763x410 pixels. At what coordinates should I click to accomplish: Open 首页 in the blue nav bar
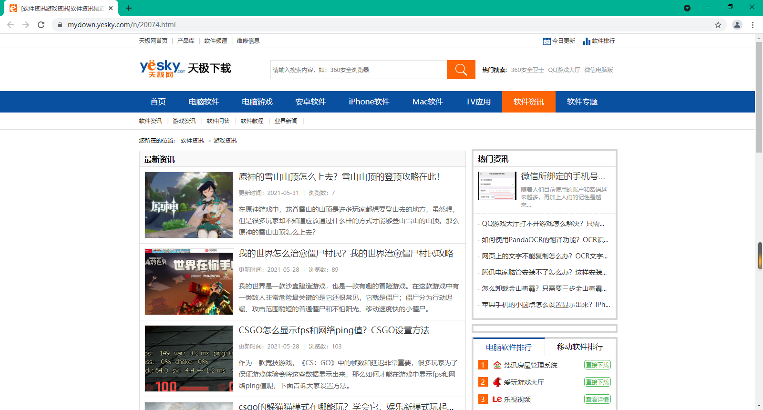point(158,102)
